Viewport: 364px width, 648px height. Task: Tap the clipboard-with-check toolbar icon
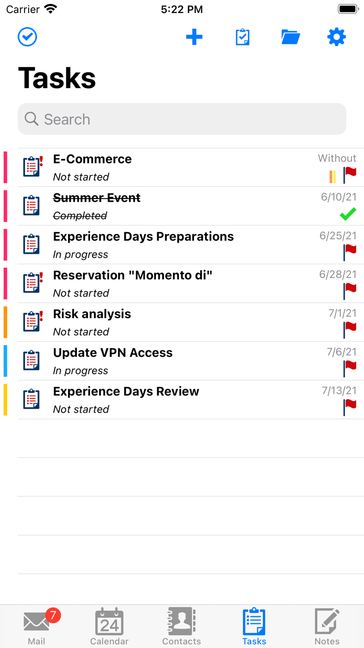243,37
